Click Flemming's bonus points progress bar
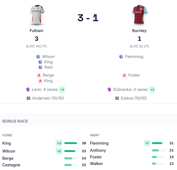This screenshot has height=170, width=177. click(x=158, y=143)
